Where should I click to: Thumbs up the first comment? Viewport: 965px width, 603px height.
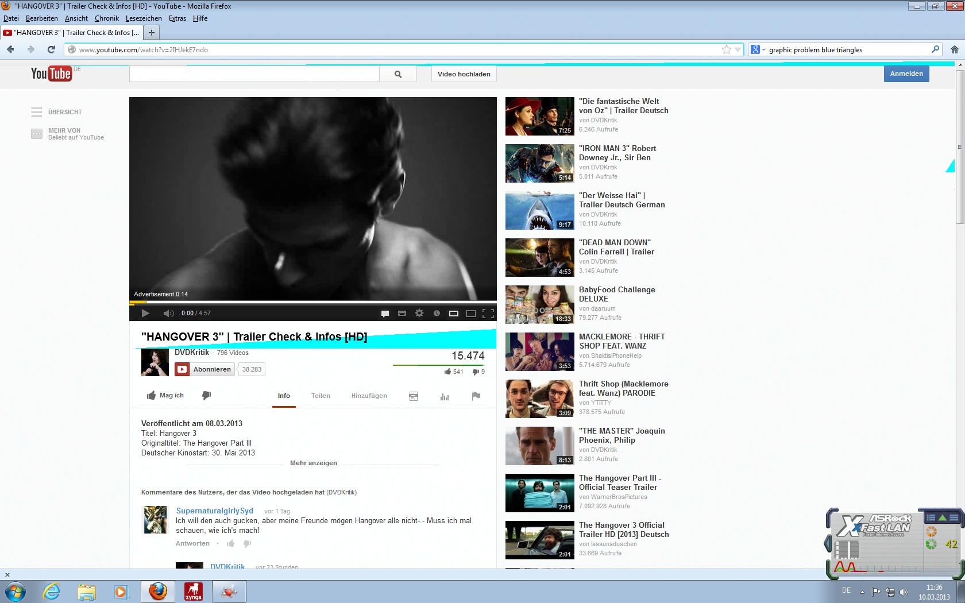coord(230,543)
